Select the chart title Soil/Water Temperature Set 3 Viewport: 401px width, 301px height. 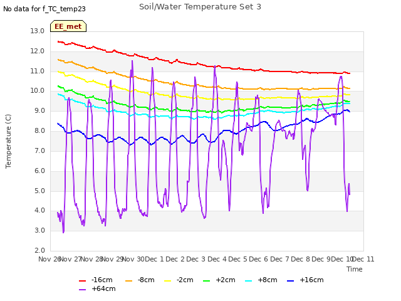(x=200, y=7)
